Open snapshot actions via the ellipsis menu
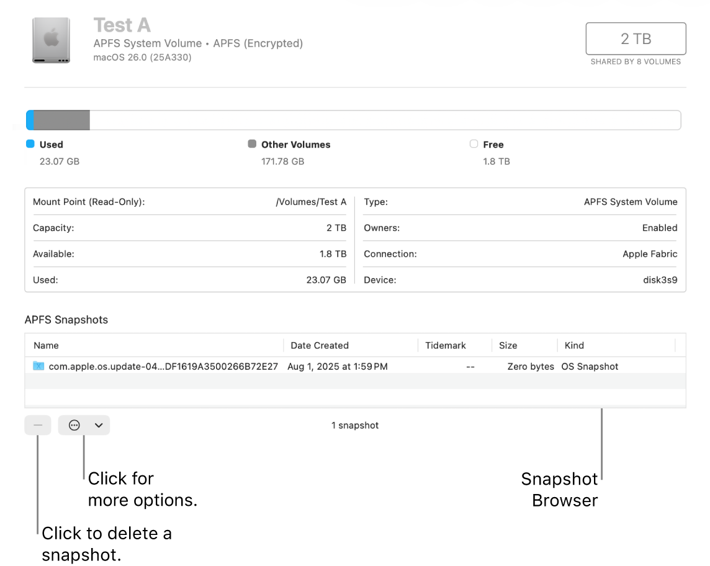The image size is (710, 566). 74,425
